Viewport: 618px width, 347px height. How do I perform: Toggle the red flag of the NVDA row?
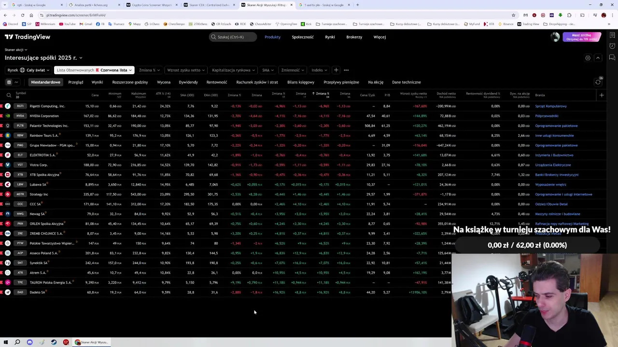tap(1, 116)
